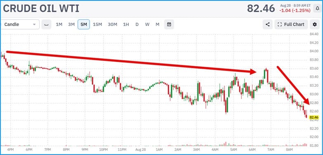Screen dimensions: 323x155
Task: Open Full Chart view
Action: pos(291,24)
